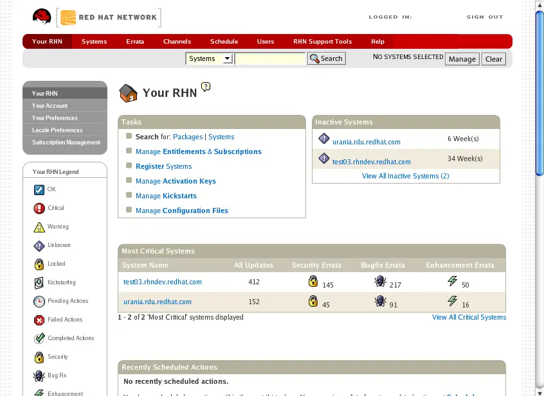Open RHN Support Tools menu
This screenshot has width=544, height=396.
click(322, 42)
